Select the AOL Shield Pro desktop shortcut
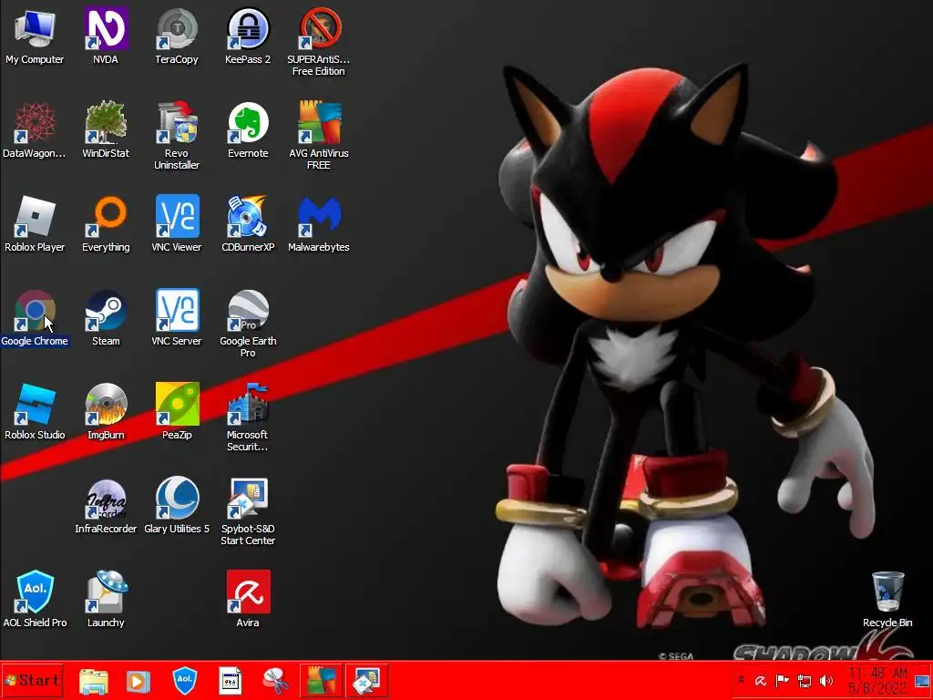This screenshot has height=700, width=933. (x=35, y=601)
